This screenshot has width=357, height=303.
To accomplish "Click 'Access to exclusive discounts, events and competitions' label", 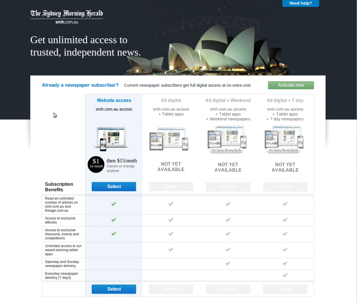I will (x=62, y=234).
